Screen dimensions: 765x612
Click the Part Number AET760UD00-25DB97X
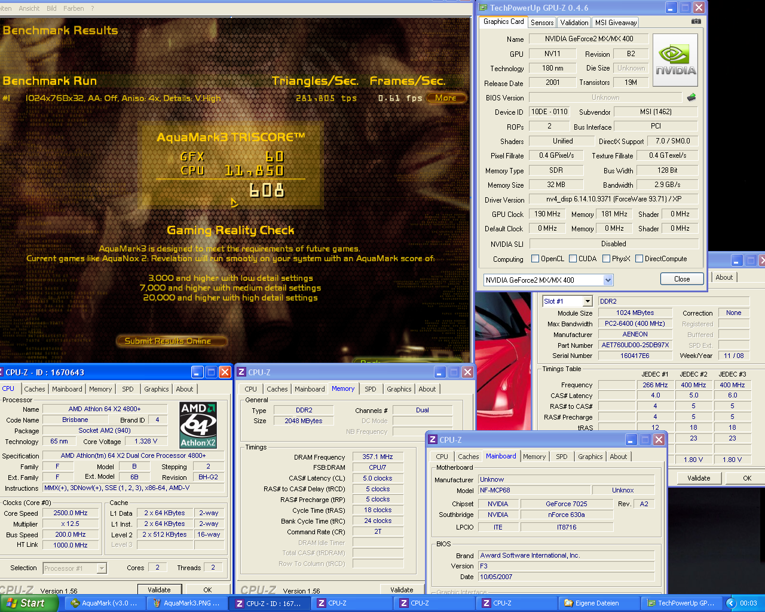pyautogui.click(x=635, y=345)
